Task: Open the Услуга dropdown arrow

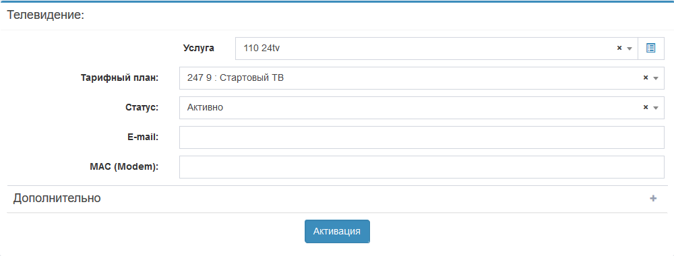Action: 630,49
